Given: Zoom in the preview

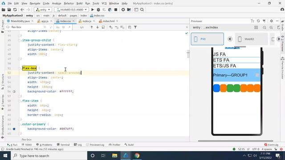Looking at the screenshot, I should pyautogui.click(x=271, y=28).
